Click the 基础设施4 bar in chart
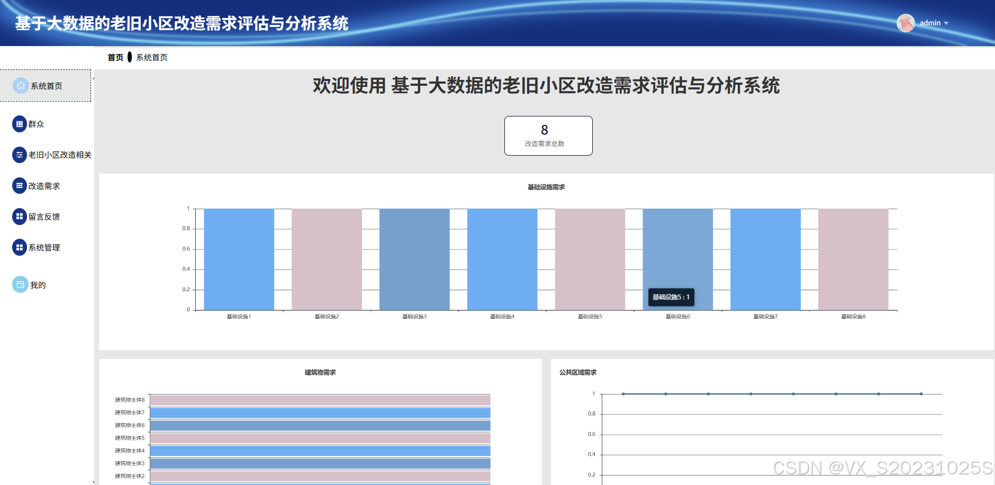Viewport: 995px width, 485px height. 502,259
